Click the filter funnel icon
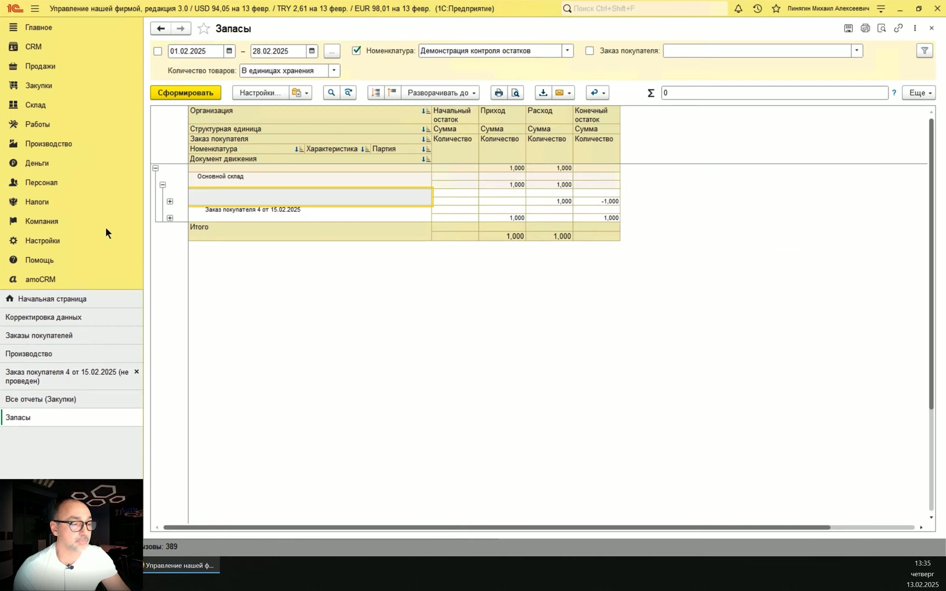Viewport: 946px width, 591px height. (925, 51)
